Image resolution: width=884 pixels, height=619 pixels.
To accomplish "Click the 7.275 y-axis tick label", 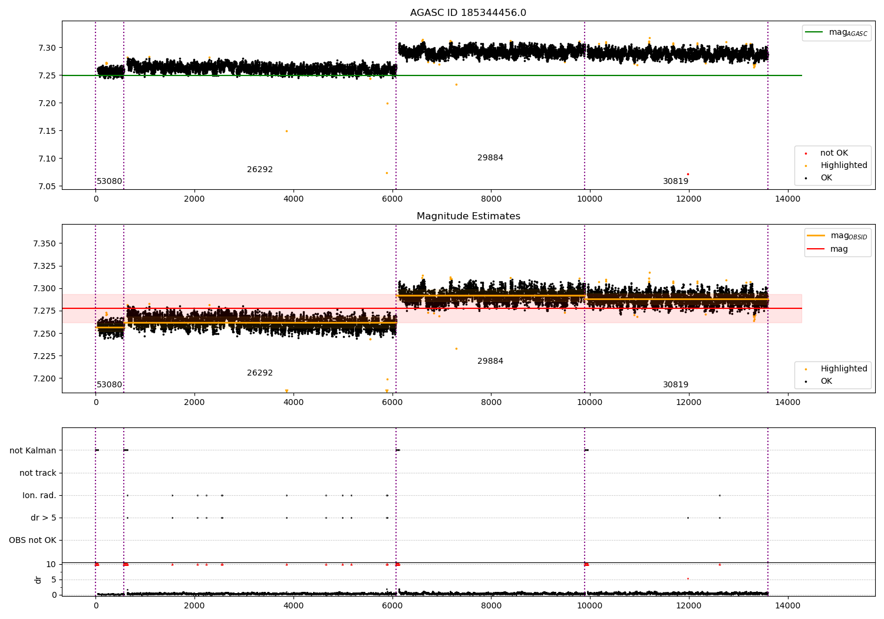I will point(45,311).
